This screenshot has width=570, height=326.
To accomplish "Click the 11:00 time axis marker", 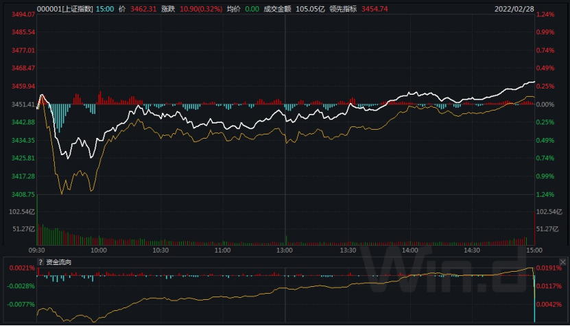I will (222, 251).
